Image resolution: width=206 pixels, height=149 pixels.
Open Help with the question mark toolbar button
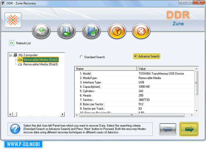(117, 31)
